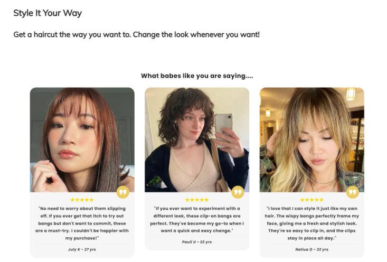Screen dimensions: 387x262
Task: Click reviewer name 'July K - 27 yrs'
Action: (x=82, y=249)
